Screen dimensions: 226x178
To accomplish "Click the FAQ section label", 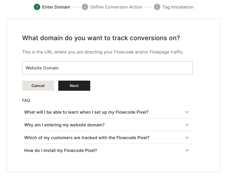I will click(26, 100).
